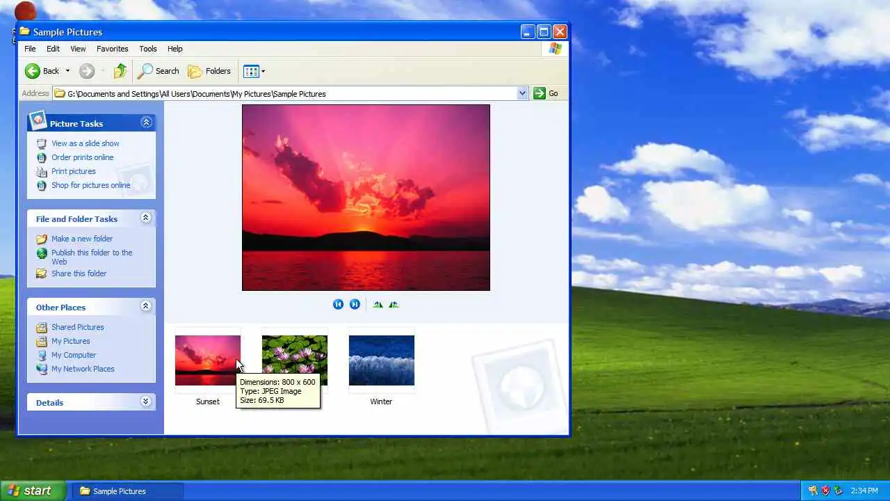Open Shared Pictures link

tap(78, 327)
